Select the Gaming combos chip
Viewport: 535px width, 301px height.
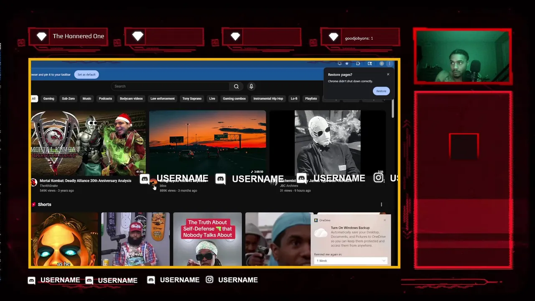coord(234,99)
